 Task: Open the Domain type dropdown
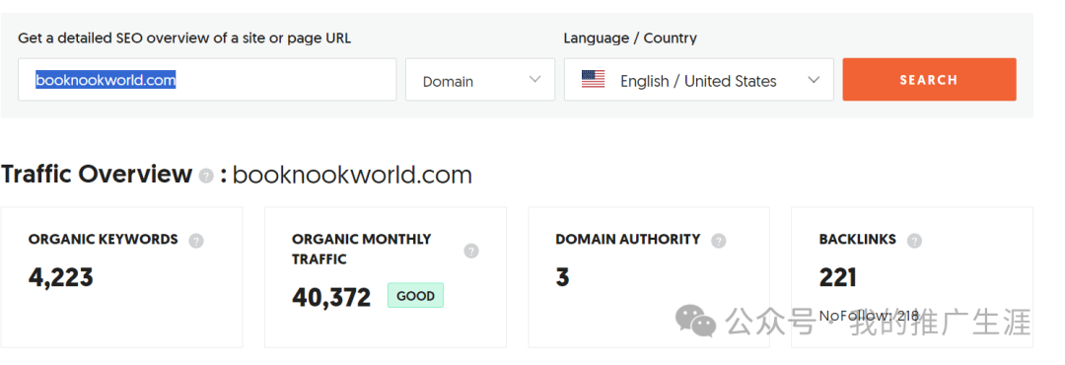tap(480, 80)
